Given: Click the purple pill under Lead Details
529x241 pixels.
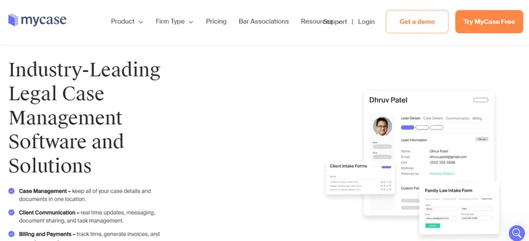Looking at the screenshot, I should [x=408, y=128].
